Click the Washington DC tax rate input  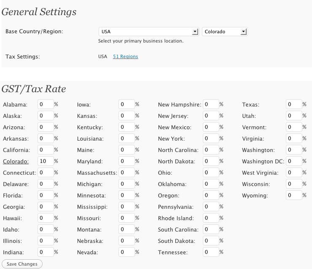293,161
